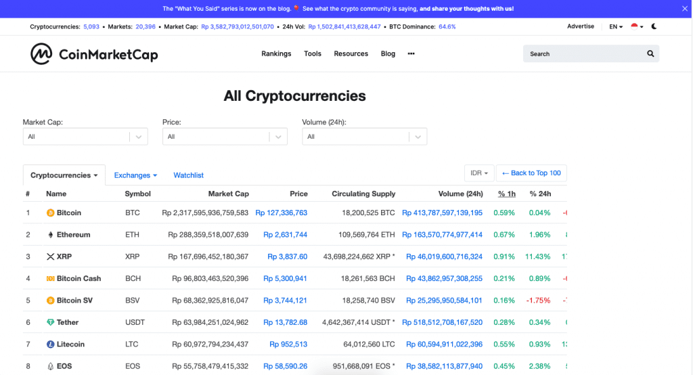Click the search magnifier icon
The image size is (693, 375).
point(650,53)
